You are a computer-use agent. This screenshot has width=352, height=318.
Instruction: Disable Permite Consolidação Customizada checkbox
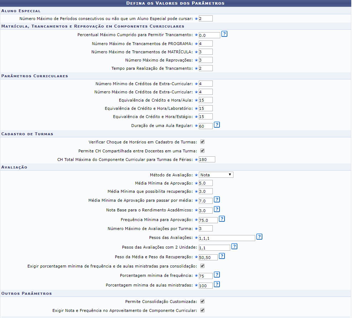pyautogui.click(x=202, y=302)
